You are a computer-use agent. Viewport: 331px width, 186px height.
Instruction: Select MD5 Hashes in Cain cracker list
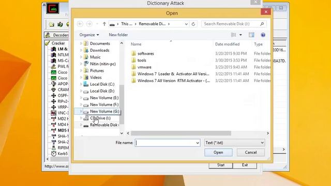(63, 130)
